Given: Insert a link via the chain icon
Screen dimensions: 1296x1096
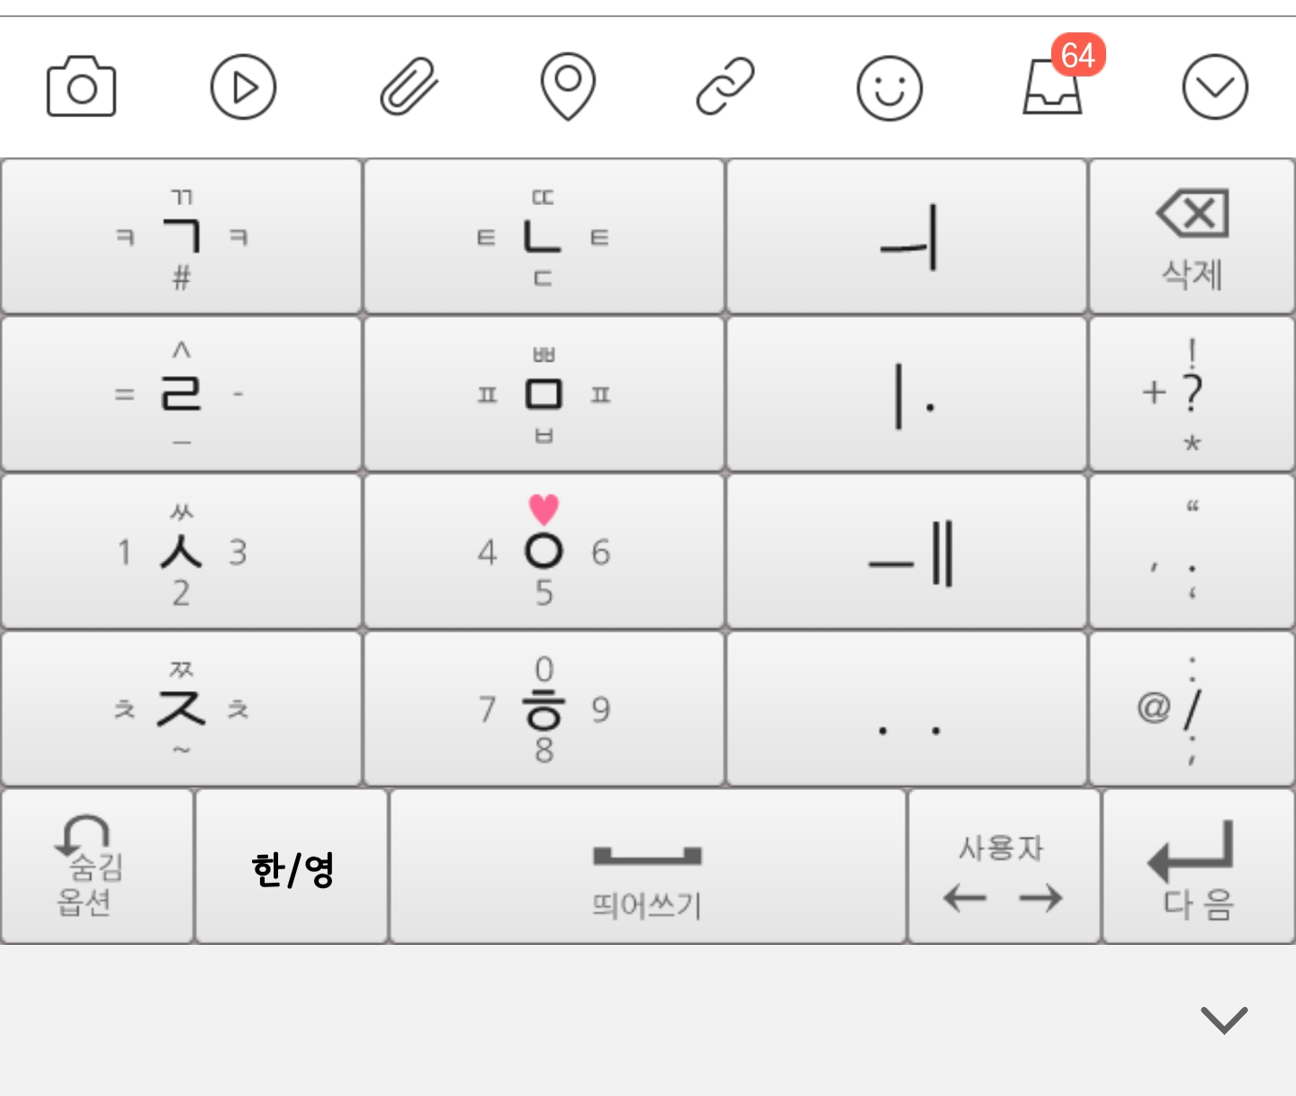Looking at the screenshot, I should pos(725,86).
